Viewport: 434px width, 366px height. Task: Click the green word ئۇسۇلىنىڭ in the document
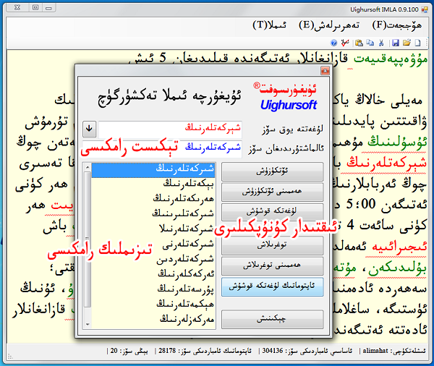click(x=397, y=142)
